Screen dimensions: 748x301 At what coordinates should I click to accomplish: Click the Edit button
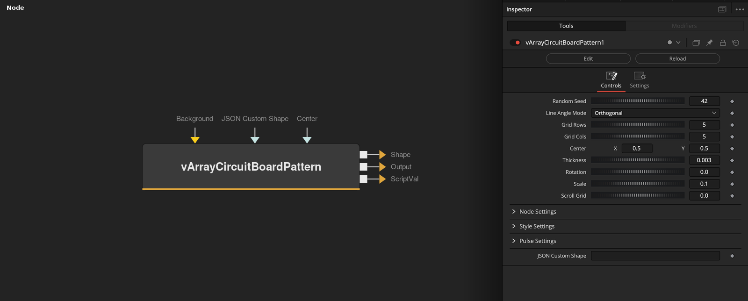[588, 58]
